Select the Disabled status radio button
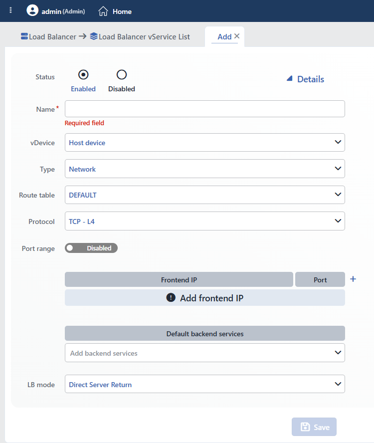The width and height of the screenshot is (374, 443). click(122, 75)
